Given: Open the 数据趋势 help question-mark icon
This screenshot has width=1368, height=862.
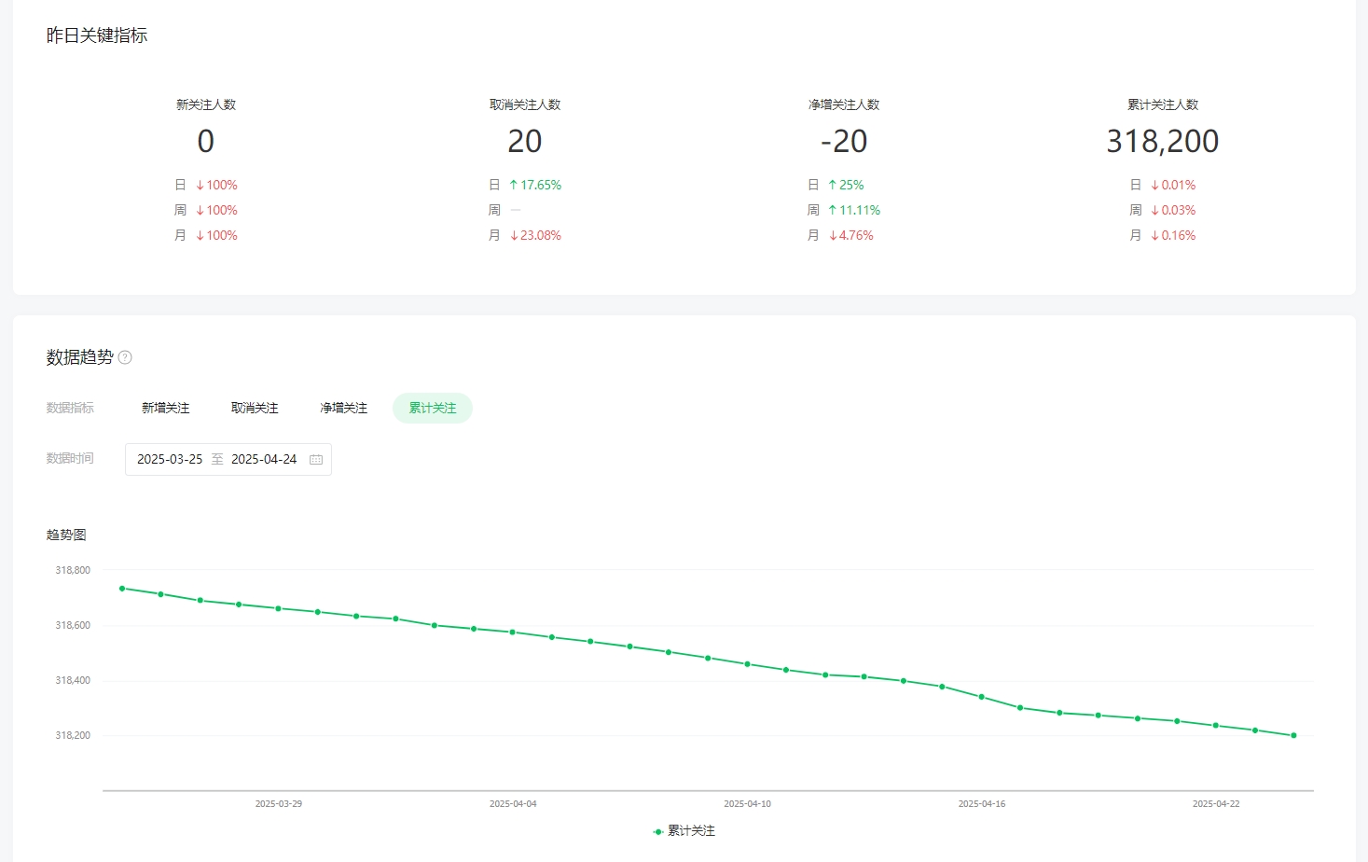Looking at the screenshot, I should [x=125, y=357].
